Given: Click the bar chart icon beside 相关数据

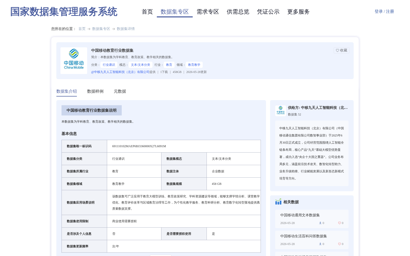Looking at the screenshot, I should 278,202.
